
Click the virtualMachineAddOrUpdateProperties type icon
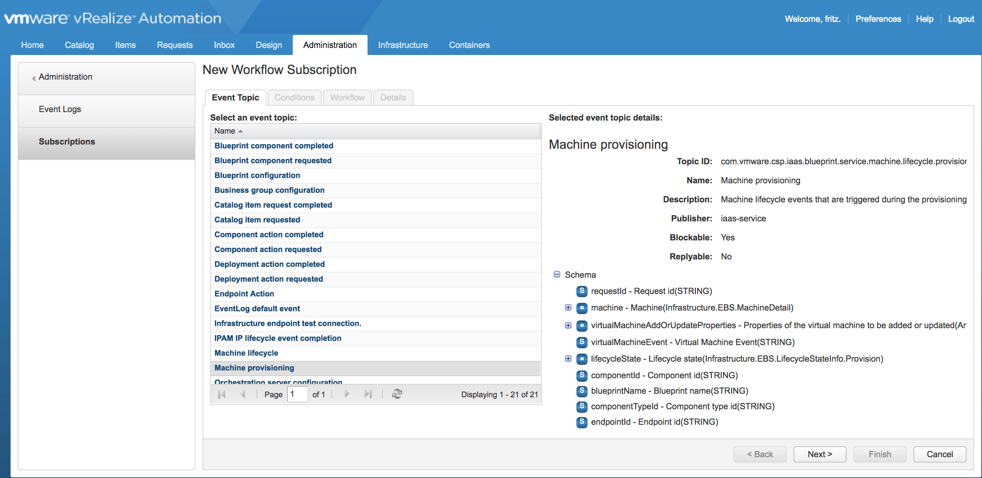582,325
